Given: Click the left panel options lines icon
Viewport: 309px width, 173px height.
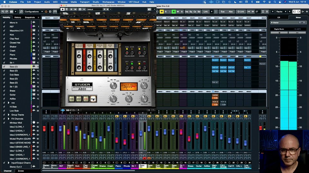Looking at the screenshot, I should click(x=38, y=17).
